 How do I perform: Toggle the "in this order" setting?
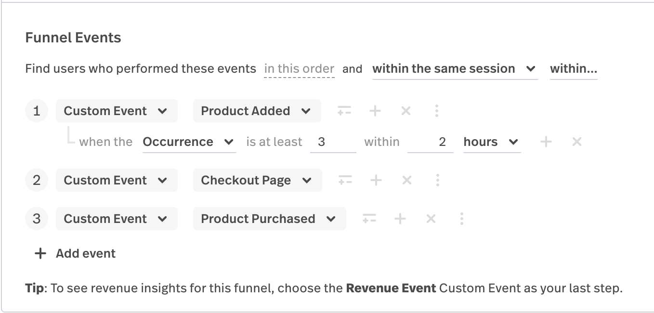(299, 69)
